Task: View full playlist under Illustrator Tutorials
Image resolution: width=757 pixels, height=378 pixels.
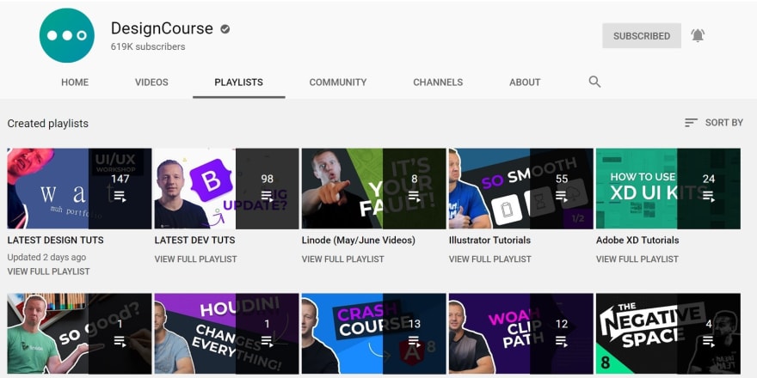Action: pos(490,259)
